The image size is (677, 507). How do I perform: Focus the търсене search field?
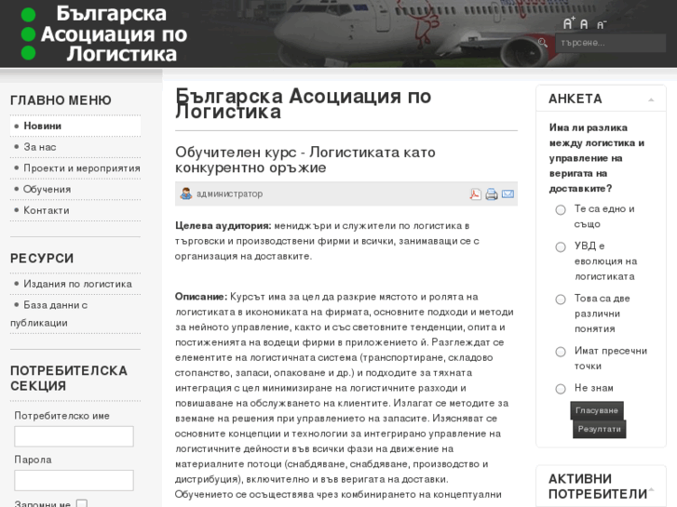click(611, 43)
